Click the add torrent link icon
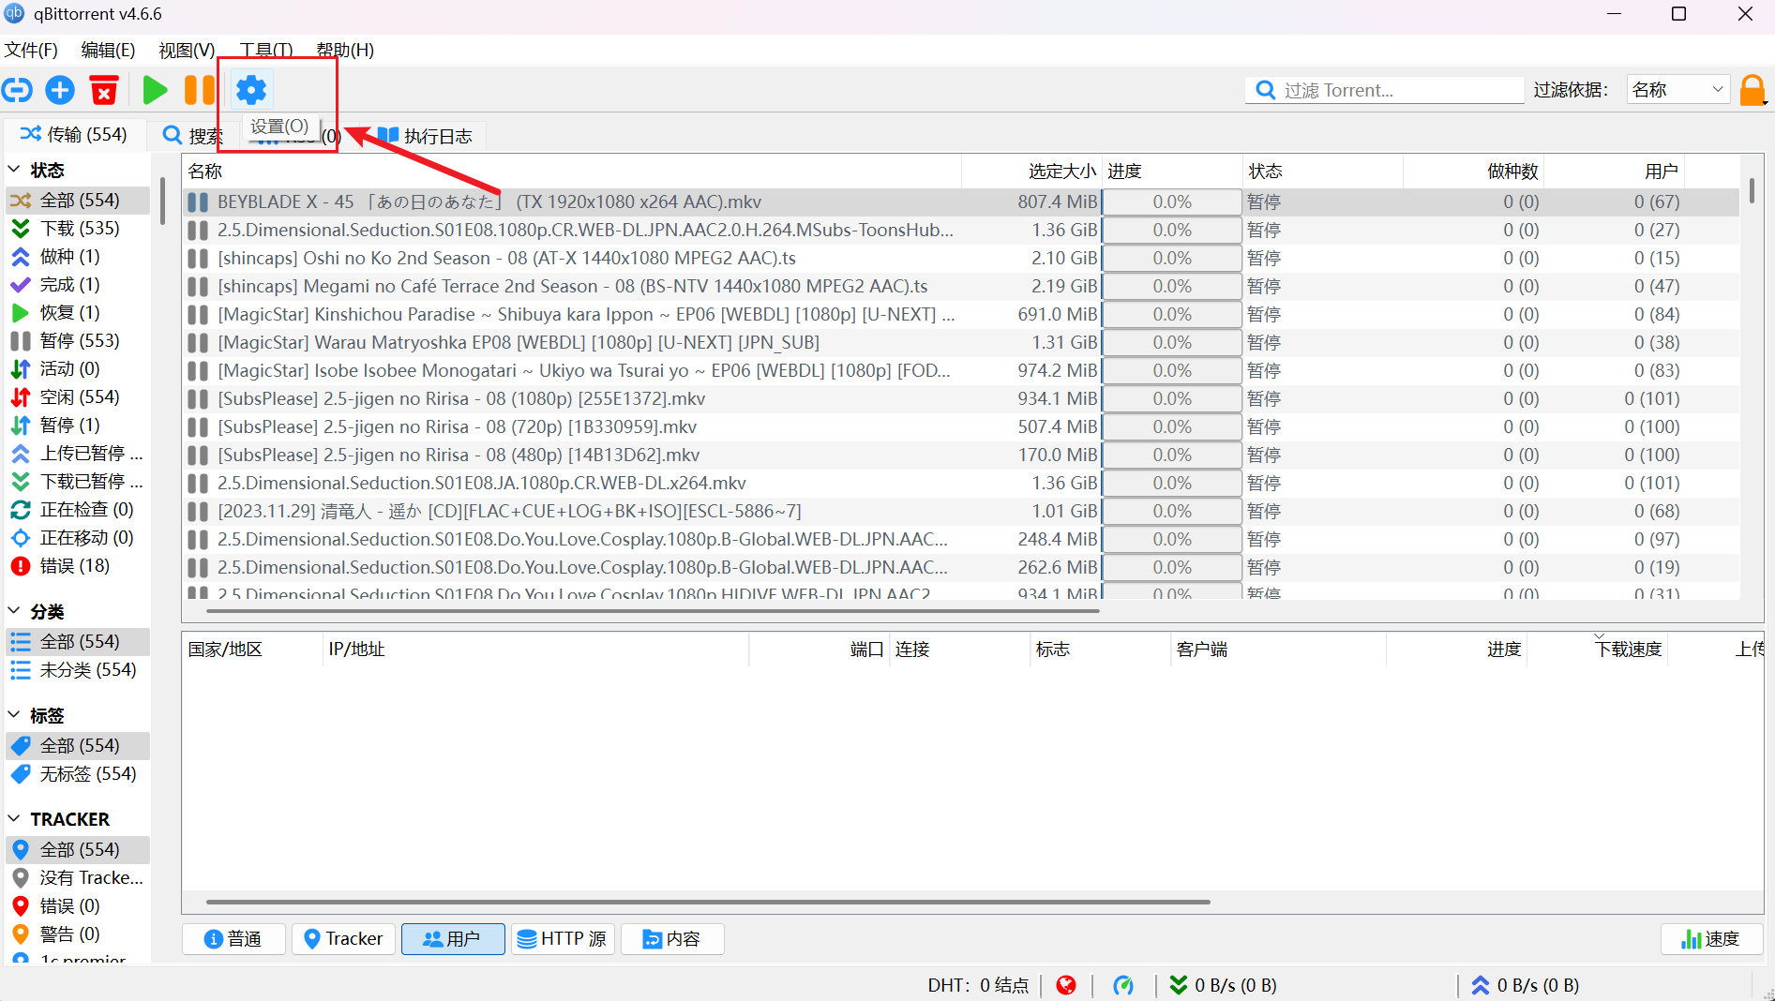This screenshot has height=1001, width=1775. pos(17,90)
